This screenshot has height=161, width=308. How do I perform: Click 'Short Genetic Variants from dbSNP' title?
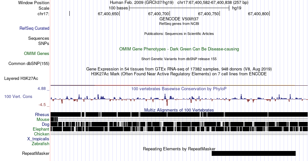pos(179,59)
